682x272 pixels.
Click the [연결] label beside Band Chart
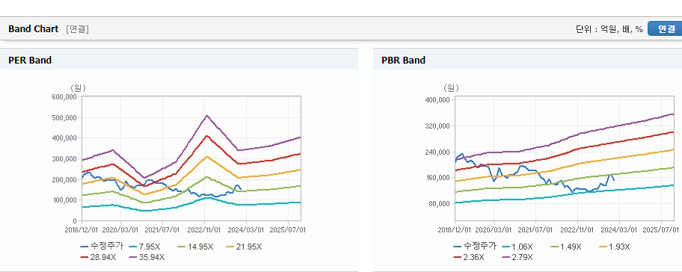[x=78, y=29]
